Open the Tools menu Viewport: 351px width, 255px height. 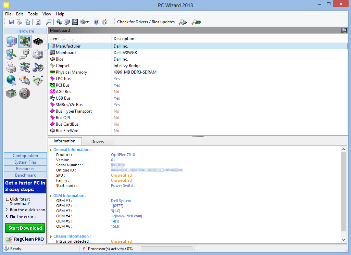tap(33, 14)
